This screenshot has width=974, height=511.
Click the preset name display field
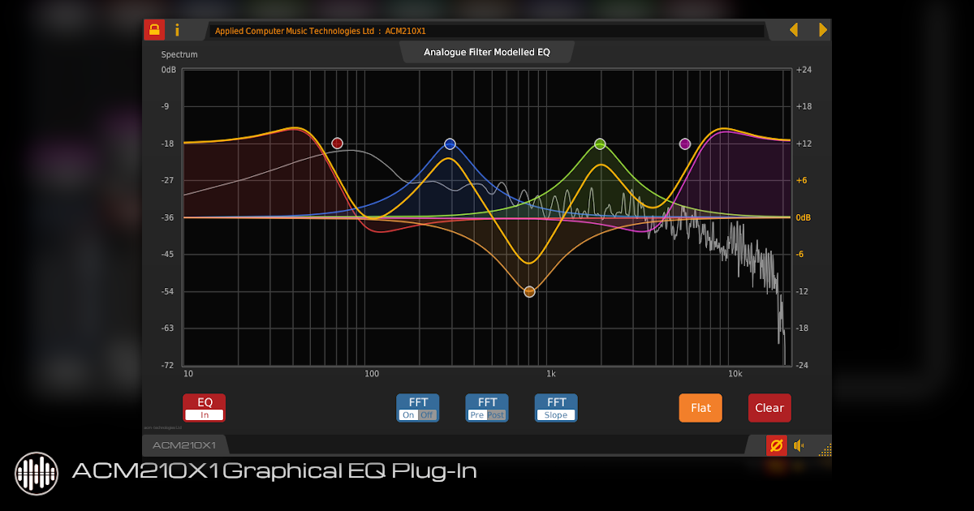pyautogui.click(x=486, y=31)
